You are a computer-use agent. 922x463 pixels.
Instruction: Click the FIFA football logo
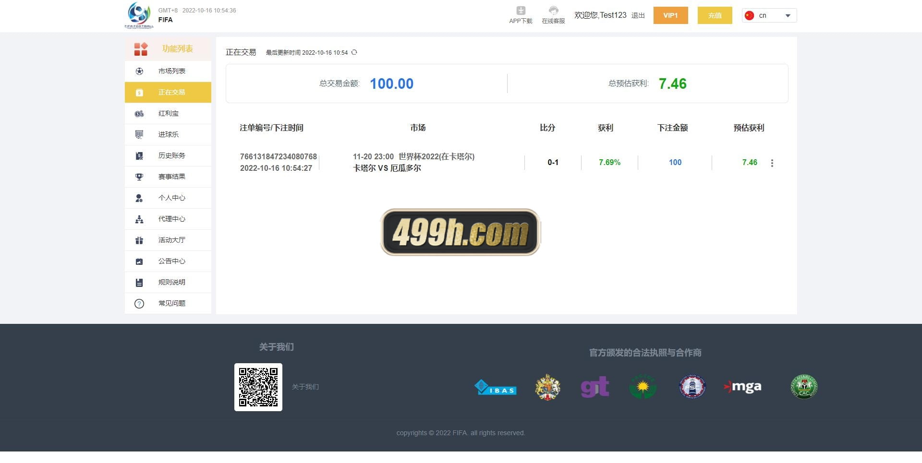click(139, 15)
